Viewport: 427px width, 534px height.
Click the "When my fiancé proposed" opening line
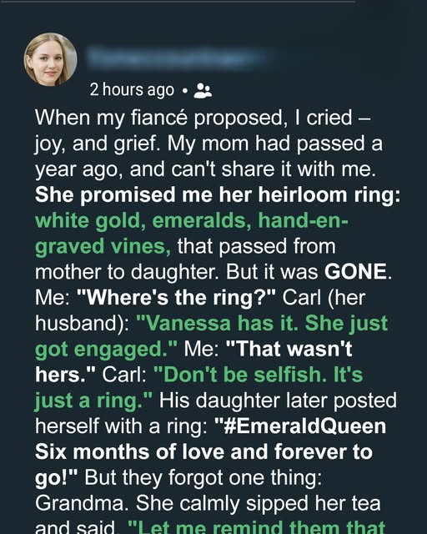tap(202, 118)
